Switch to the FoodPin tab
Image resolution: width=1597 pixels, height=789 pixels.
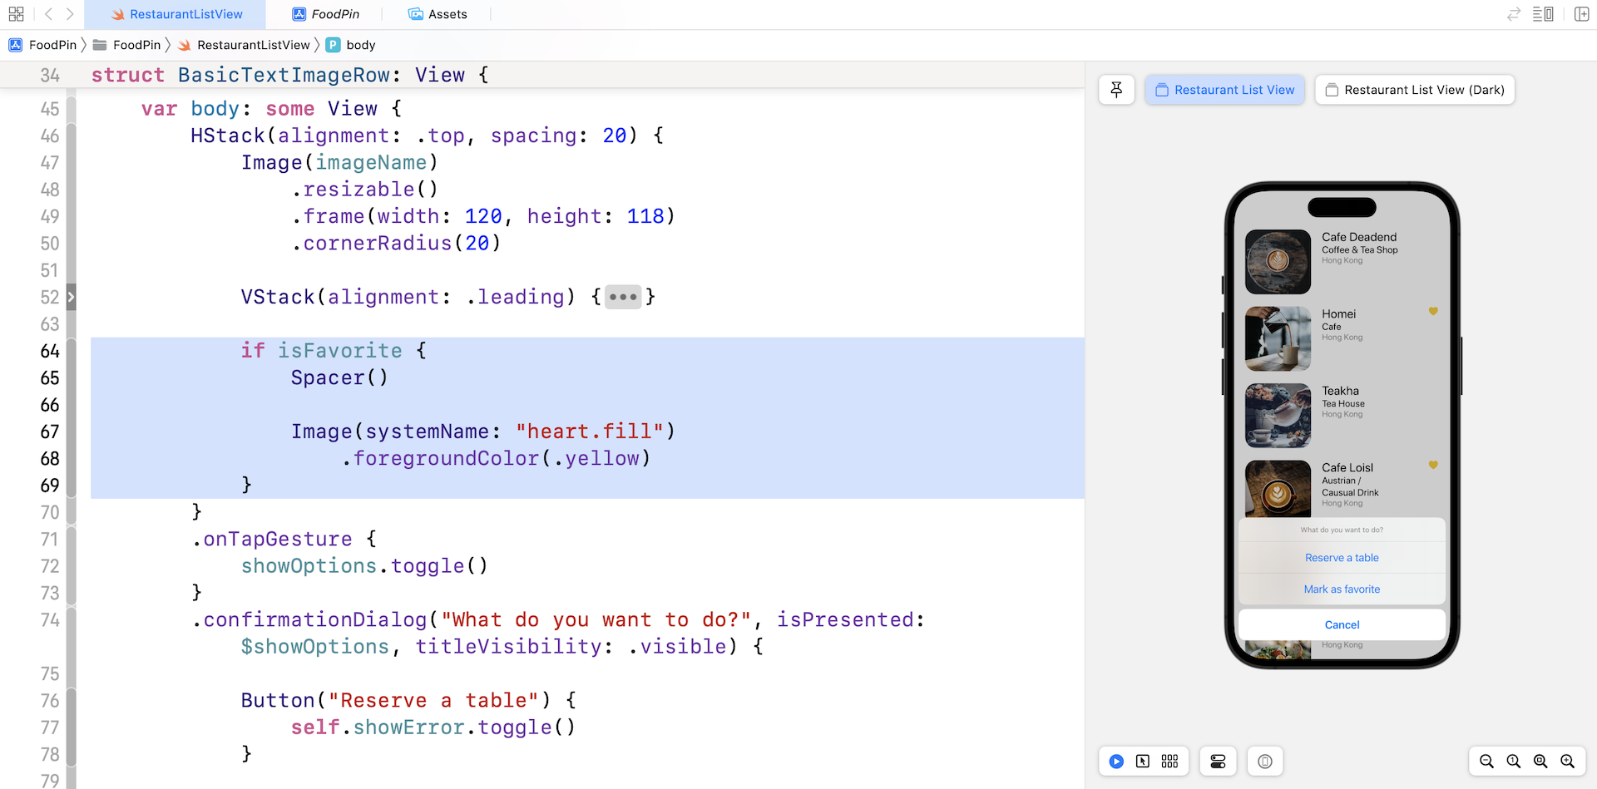click(326, 14)
